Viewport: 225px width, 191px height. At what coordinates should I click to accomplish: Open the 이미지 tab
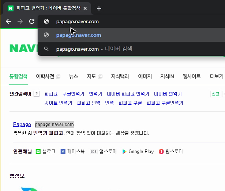pos(145,76)
